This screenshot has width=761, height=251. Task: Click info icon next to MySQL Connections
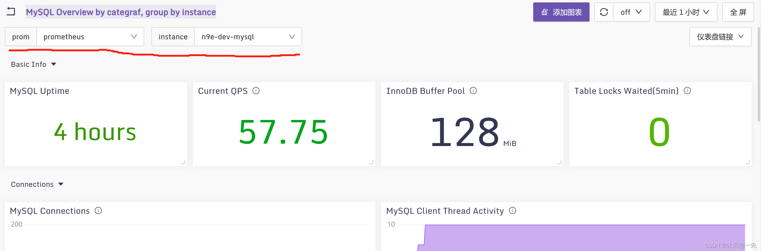pyautogui.click(x=98, y=211)
